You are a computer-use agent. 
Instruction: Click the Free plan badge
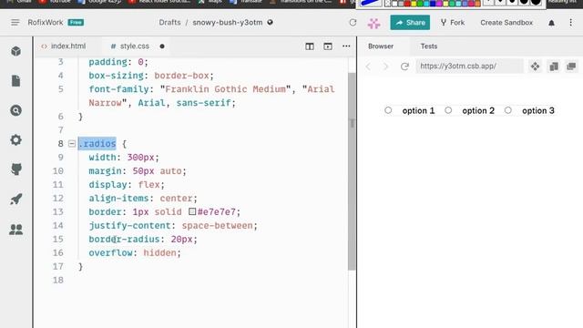76,22
